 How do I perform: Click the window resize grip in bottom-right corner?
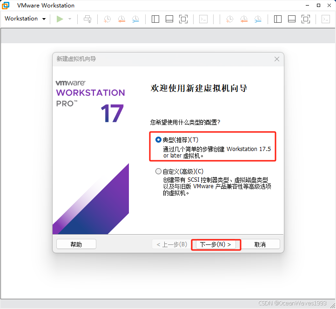pos(333,306)
